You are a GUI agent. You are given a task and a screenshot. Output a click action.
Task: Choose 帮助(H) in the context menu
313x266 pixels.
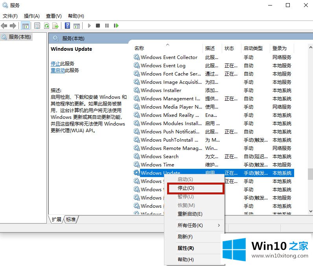point(194,260)
